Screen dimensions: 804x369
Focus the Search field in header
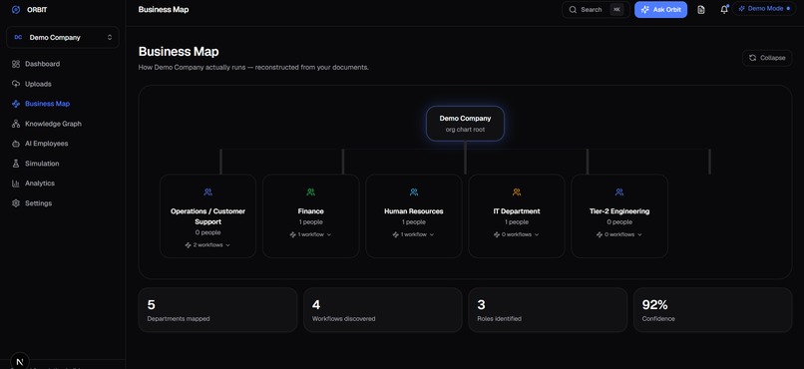(596, 10)
